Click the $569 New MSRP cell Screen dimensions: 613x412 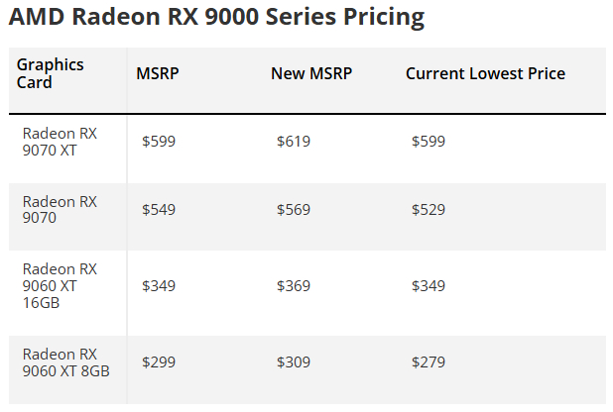point(294,210)
